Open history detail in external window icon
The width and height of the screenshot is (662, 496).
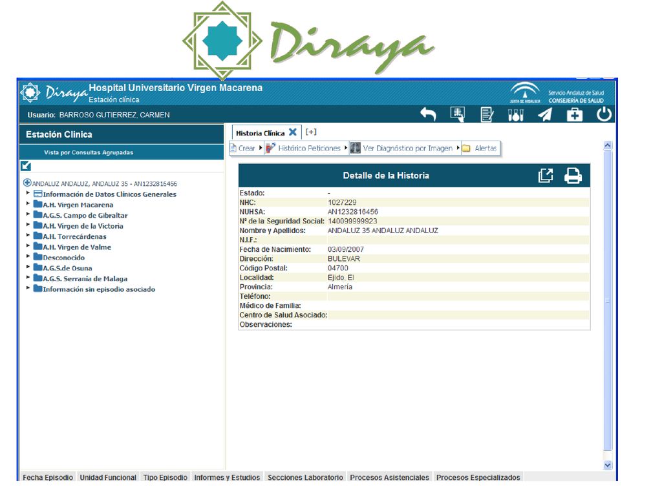[x=546, y=176]
